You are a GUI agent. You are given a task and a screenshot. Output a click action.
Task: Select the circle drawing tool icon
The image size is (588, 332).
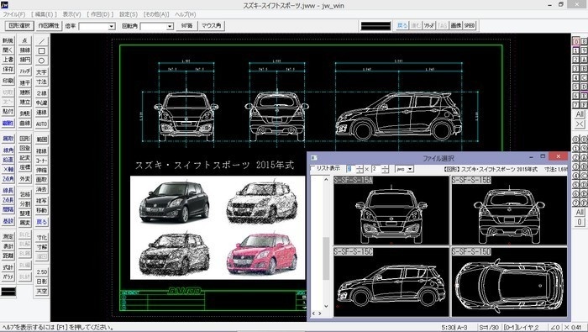[x=42, y=61]
